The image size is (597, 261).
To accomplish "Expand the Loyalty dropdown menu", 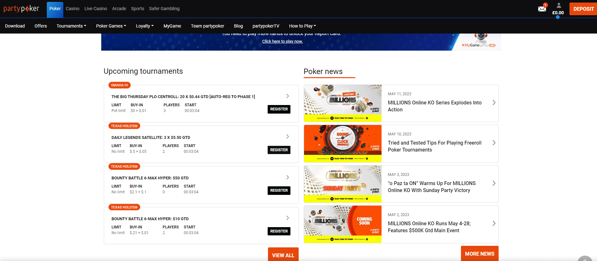I will (145, 26).
